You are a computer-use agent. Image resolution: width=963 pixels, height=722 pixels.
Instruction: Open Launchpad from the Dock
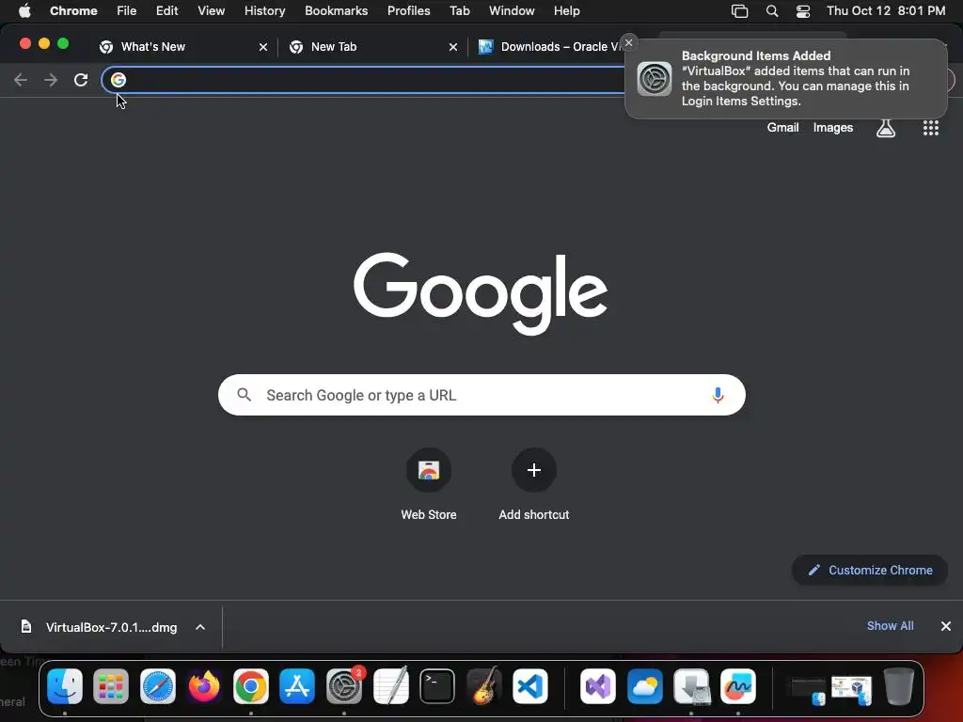pyautogui.click(x=111, y=685)
